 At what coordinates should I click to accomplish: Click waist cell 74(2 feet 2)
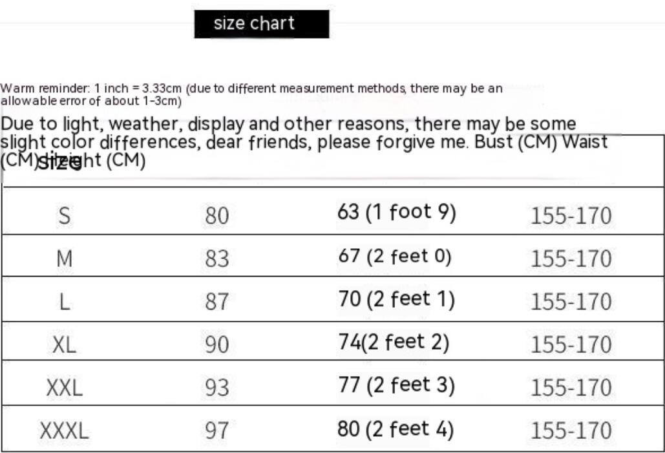pos(394,342)
